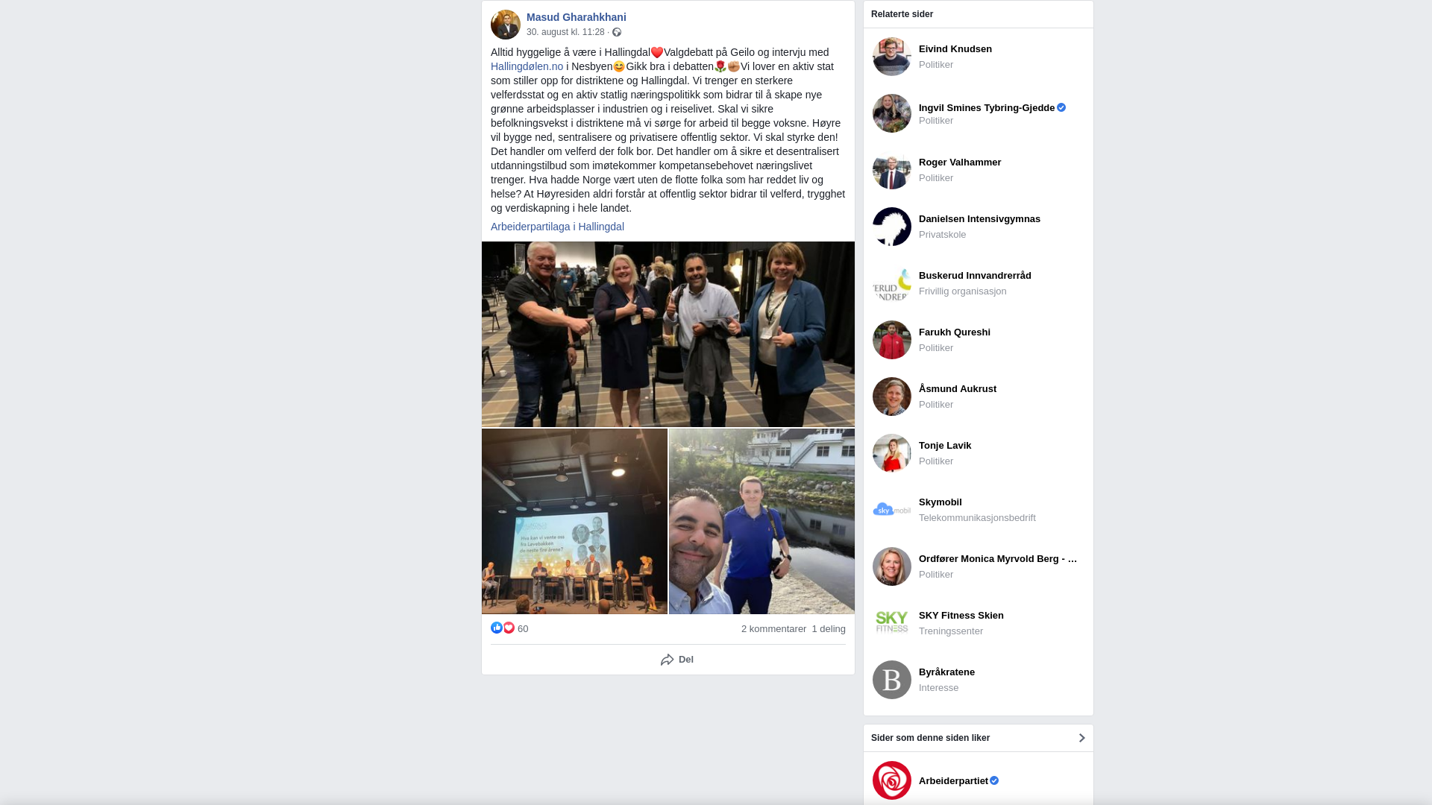Open the selfie photo by the river
Image resolution: width=1432 pixels, height=805 pixels.
[x=761, y=521]
